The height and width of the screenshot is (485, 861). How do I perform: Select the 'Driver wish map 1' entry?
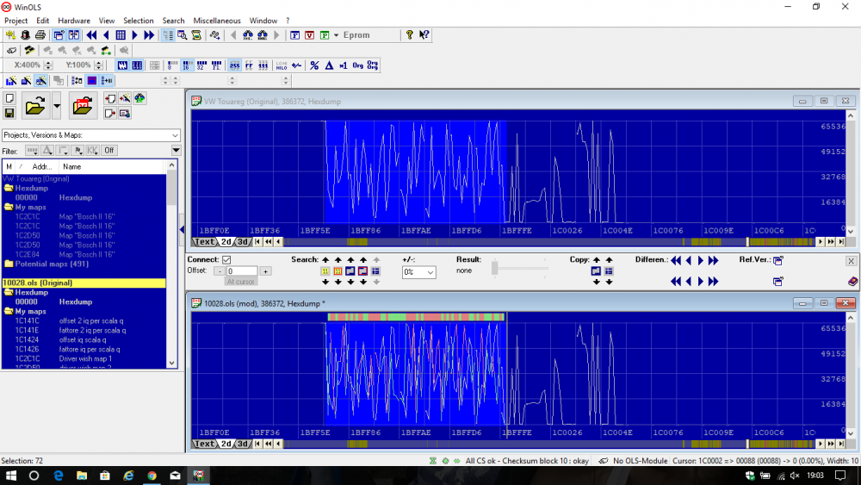tap(85, 358)
